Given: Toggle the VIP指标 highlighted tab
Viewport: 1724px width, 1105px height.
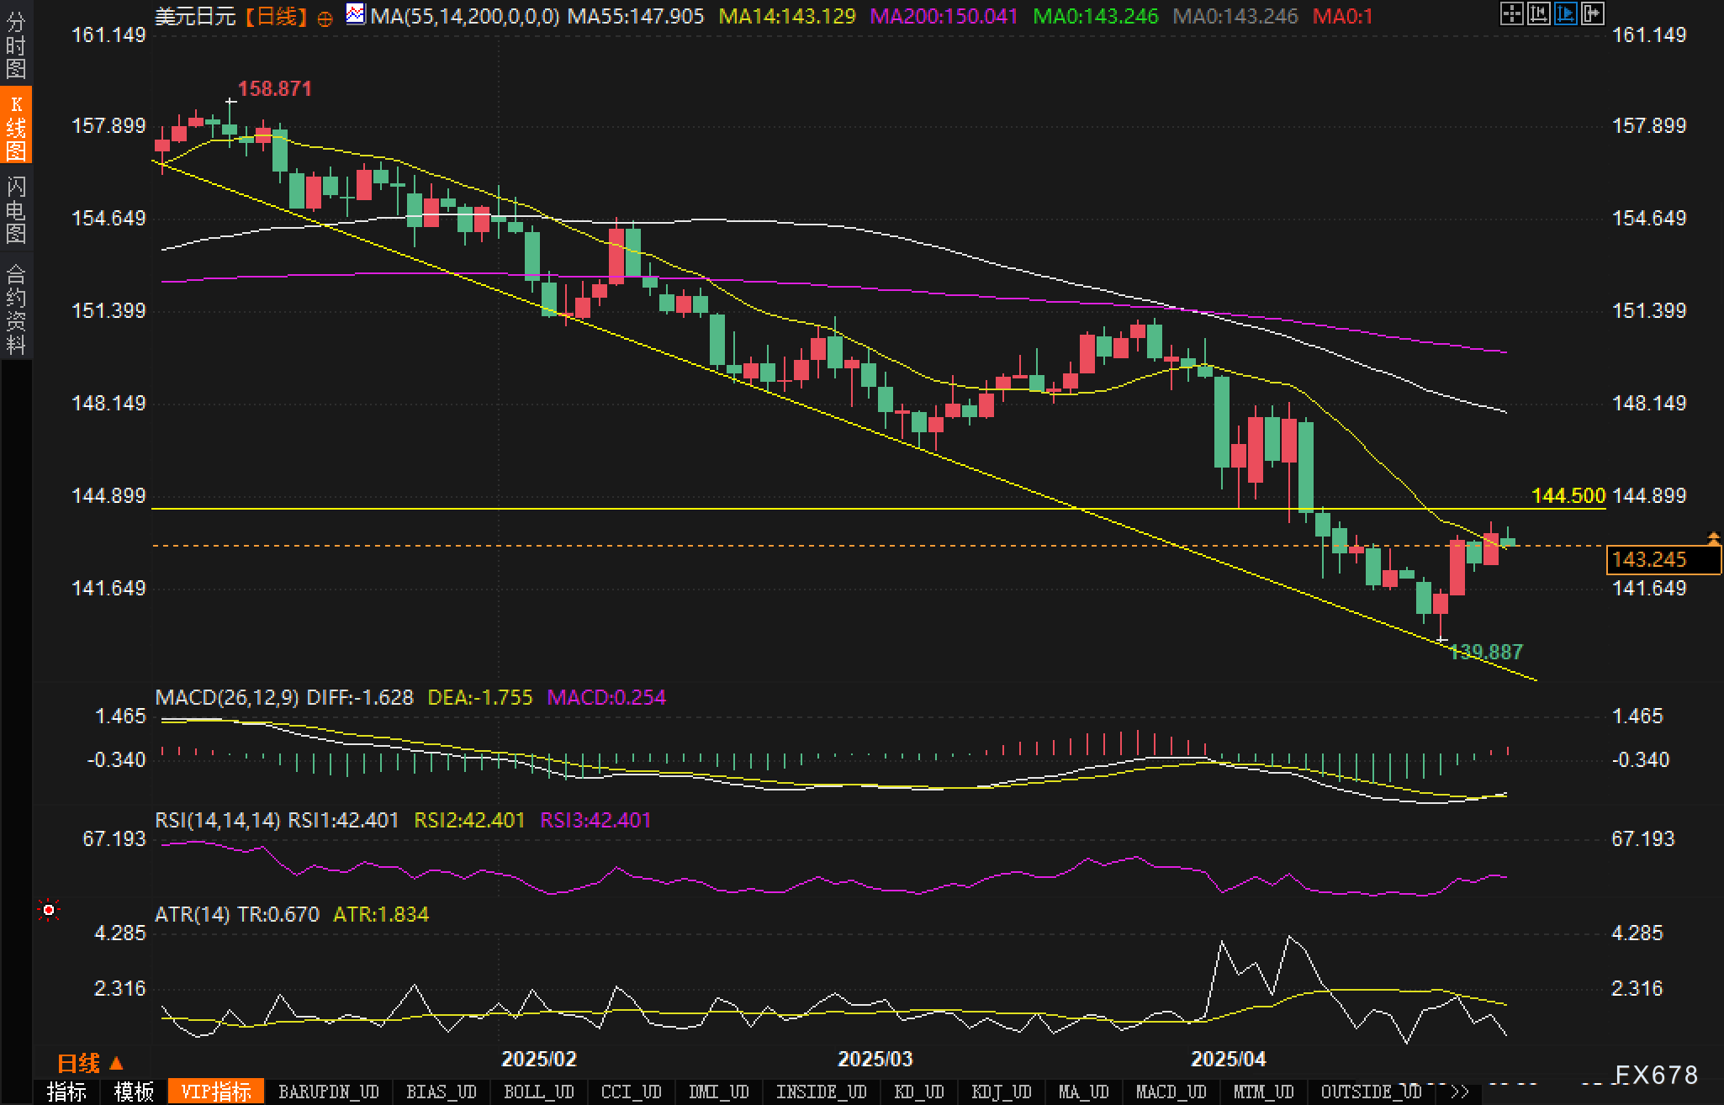Looking at the screenshot, I should (216, 1092).
